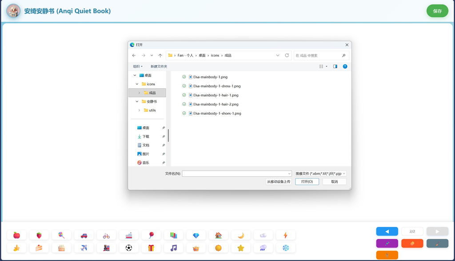Open the image file type filter dropdown
455x261 pixels.
coord(320,174)
